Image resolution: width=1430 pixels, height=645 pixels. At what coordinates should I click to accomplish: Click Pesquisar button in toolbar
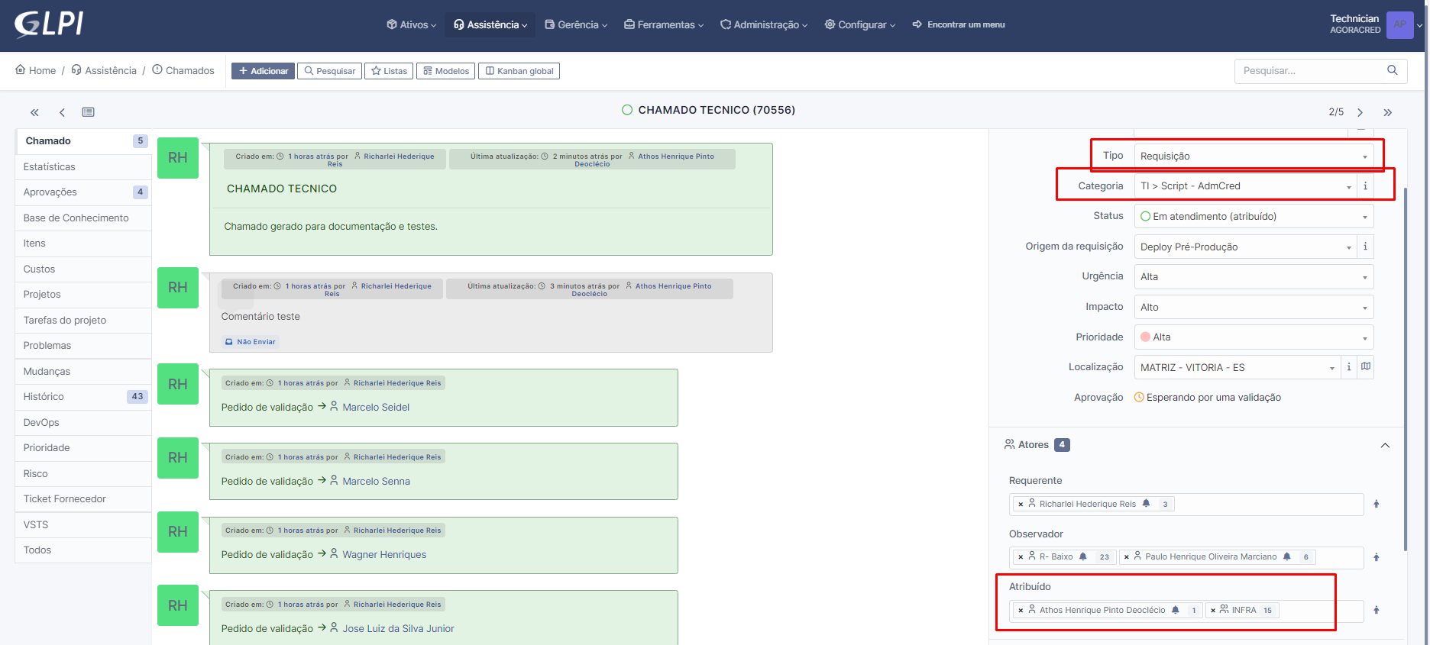tap(329, 71)
